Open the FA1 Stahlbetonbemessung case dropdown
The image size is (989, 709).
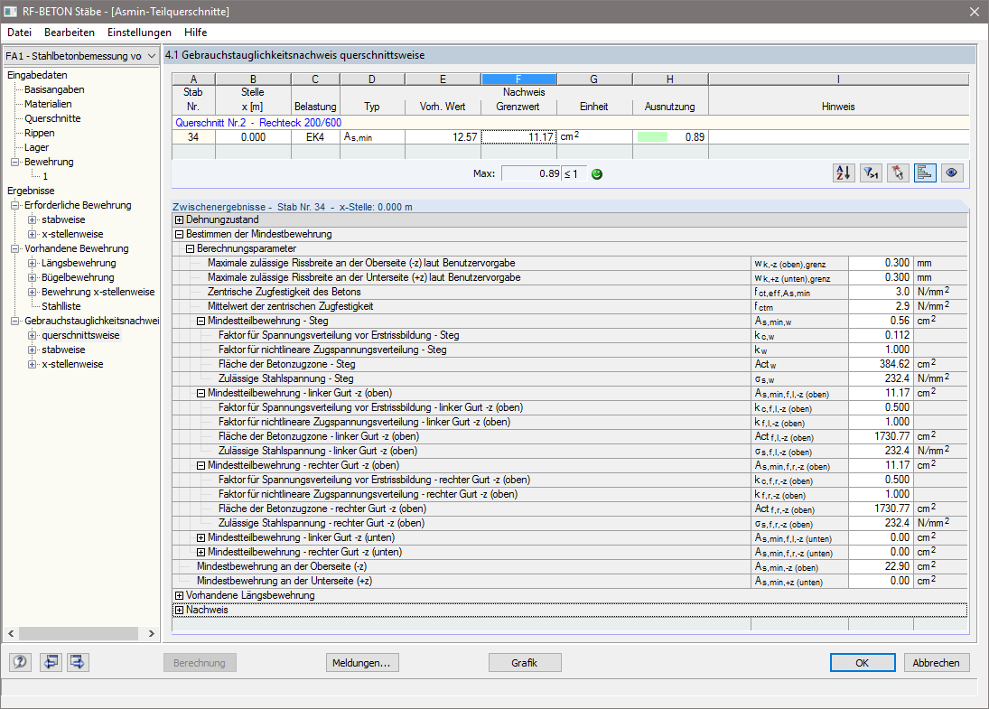pyautogui.click(x=80, y=56)
